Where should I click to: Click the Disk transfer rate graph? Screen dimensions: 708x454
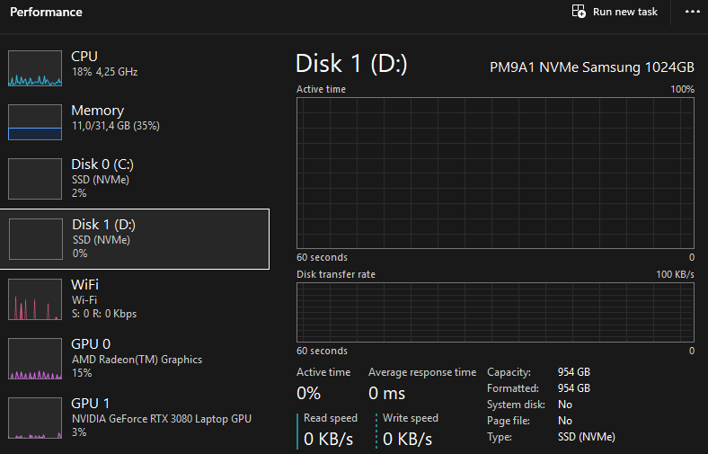point(495,311)
